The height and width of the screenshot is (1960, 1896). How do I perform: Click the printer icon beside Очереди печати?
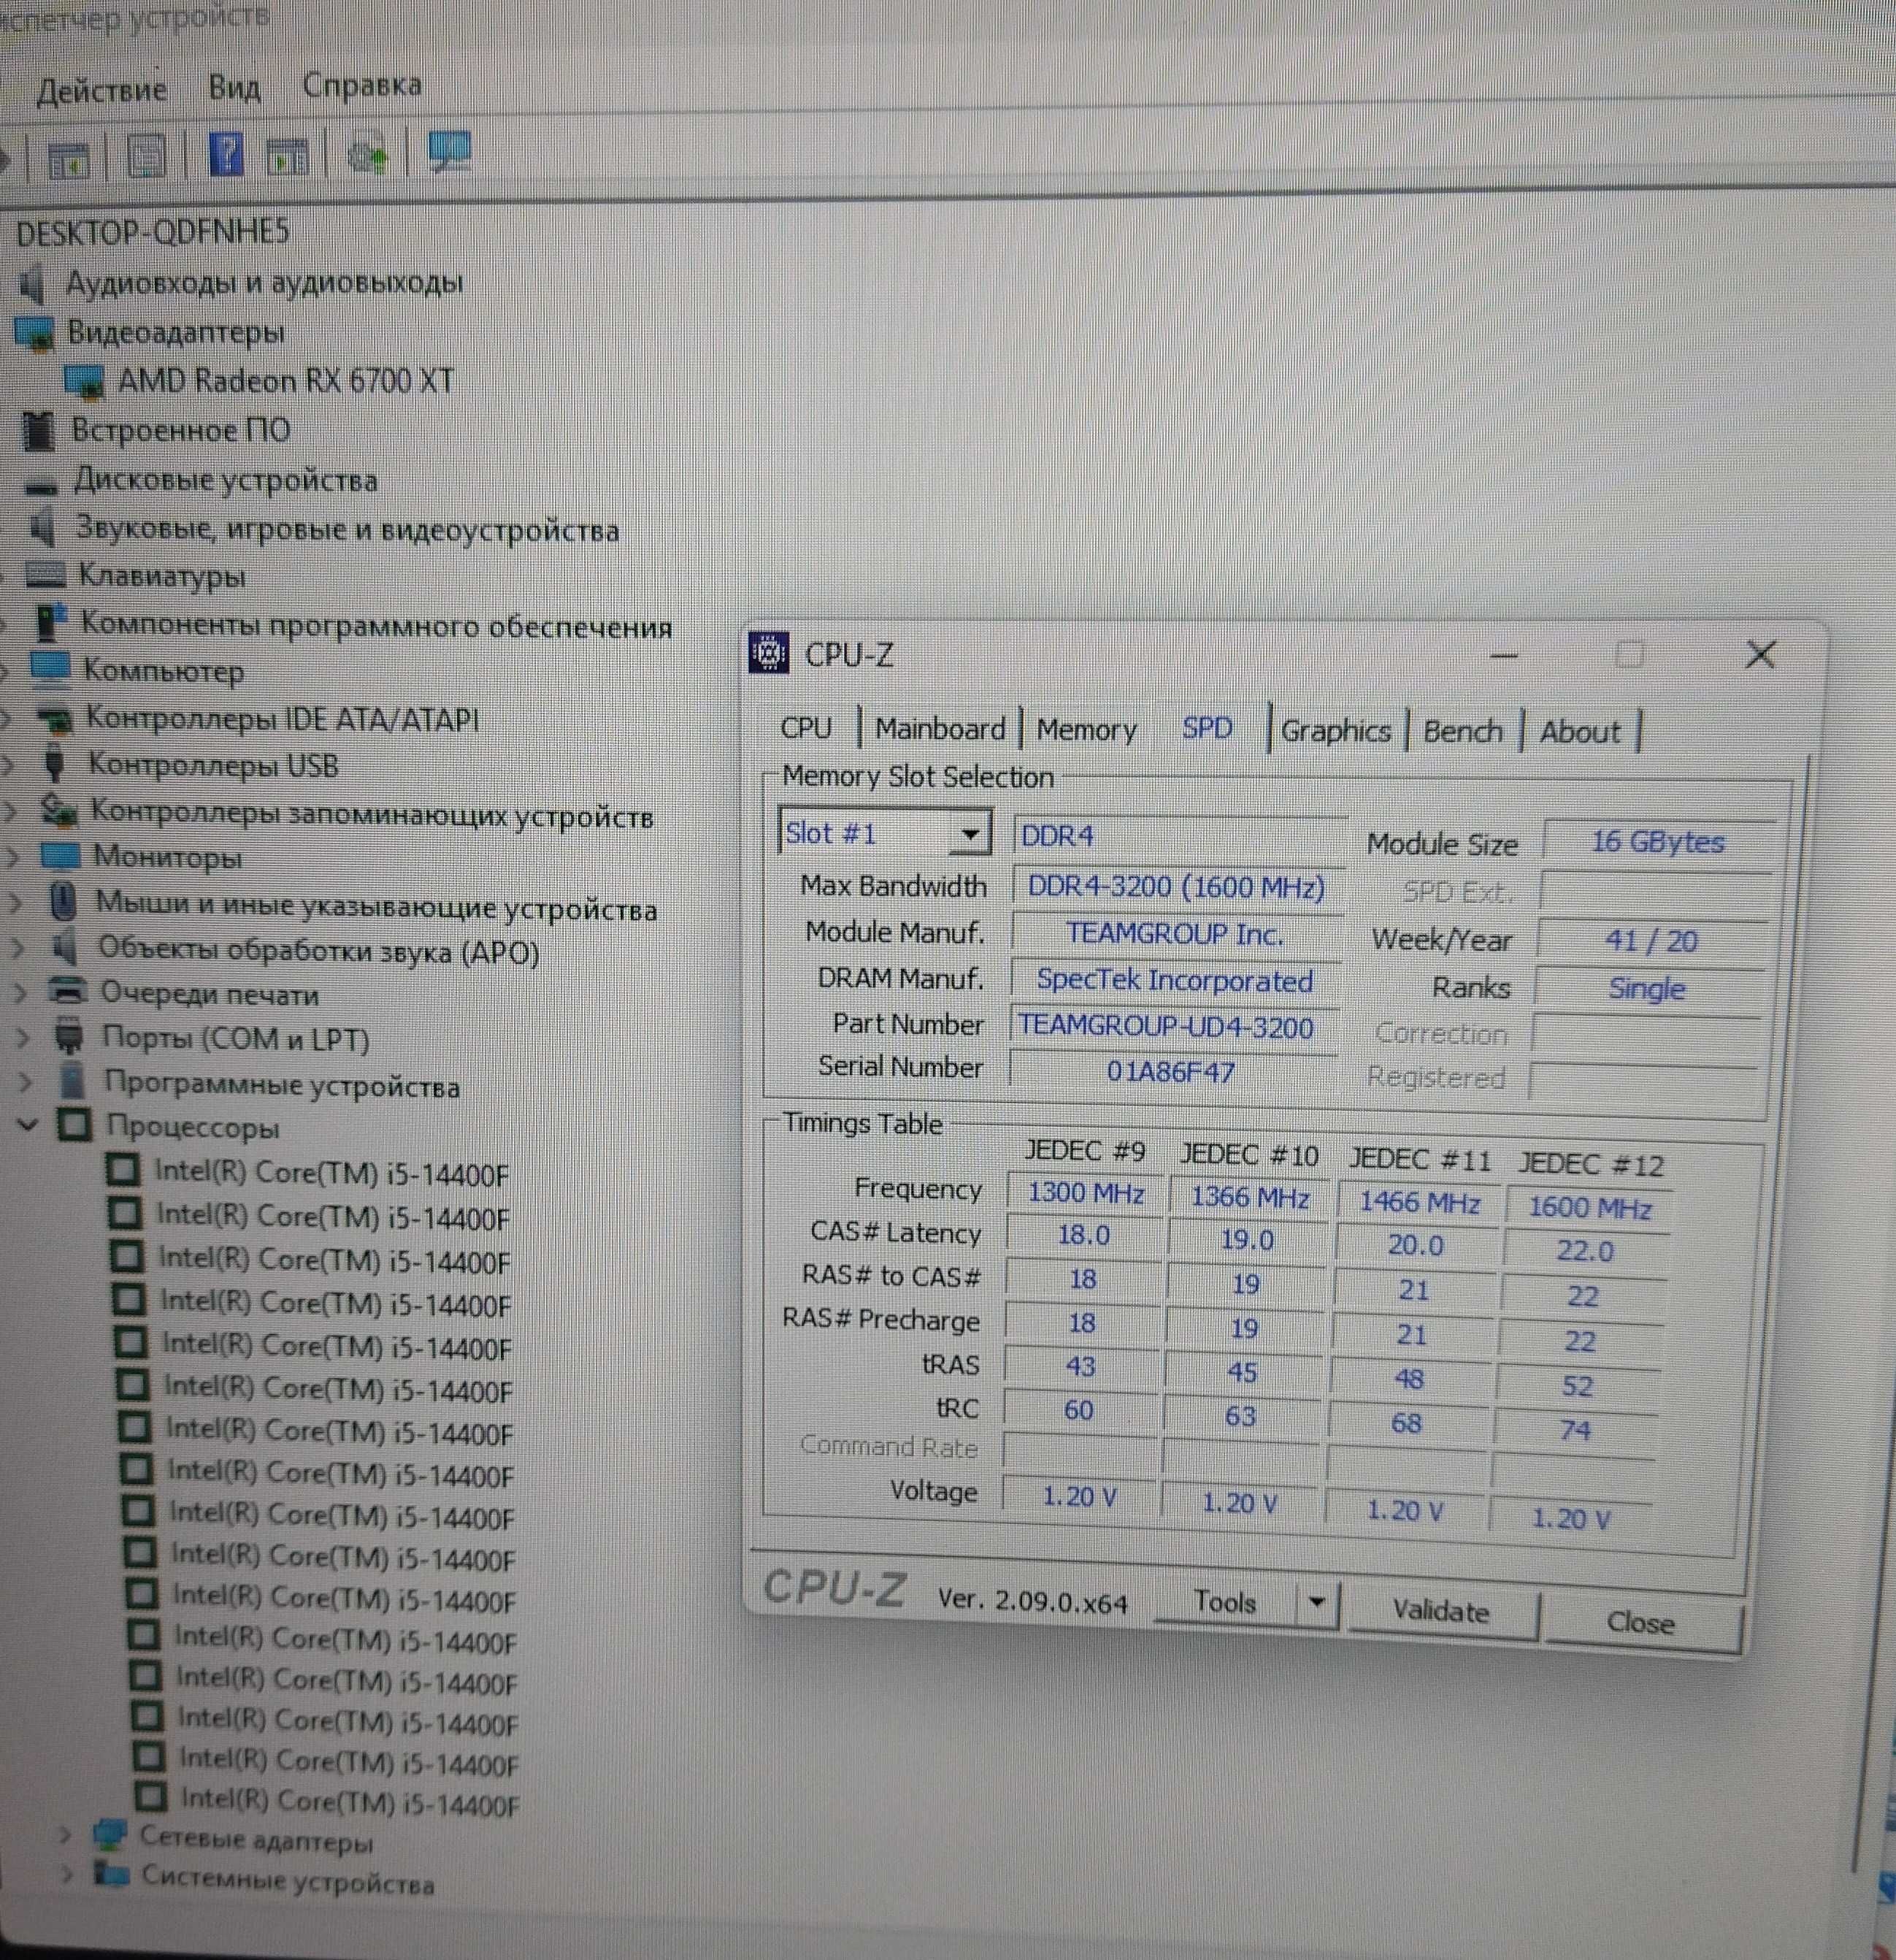click(69, 991)
